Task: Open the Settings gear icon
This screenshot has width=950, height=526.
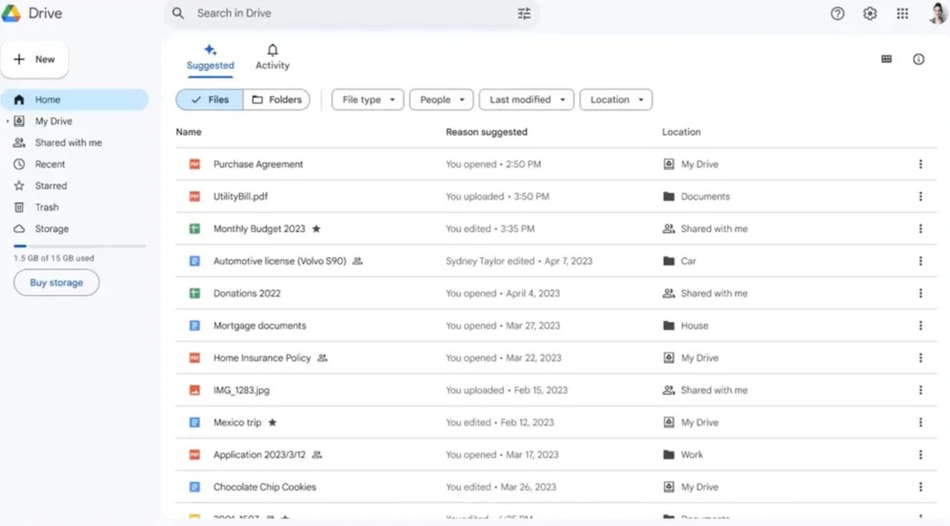Action: coord(870,13)
